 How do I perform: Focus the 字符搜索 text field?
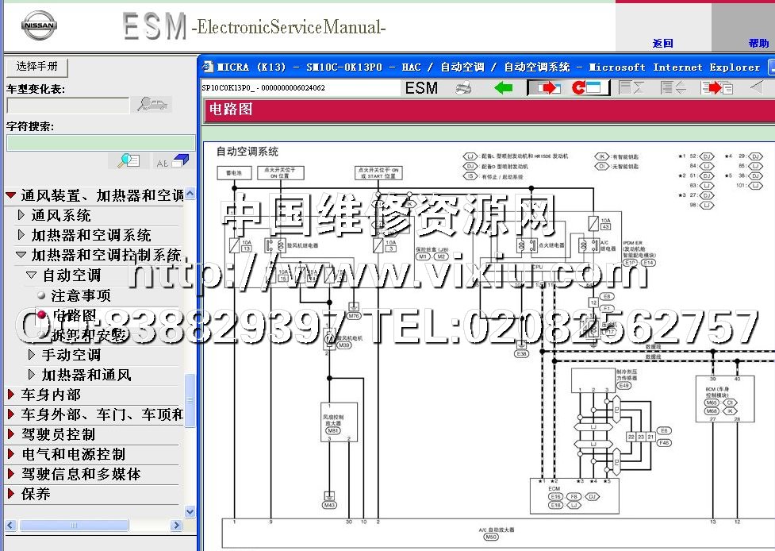tap(101, 143)
